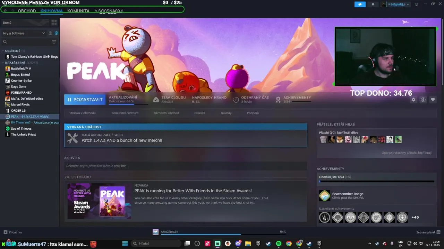Click the played time clock icon
This screenshot has width=444, height=249.
(236, 100)
